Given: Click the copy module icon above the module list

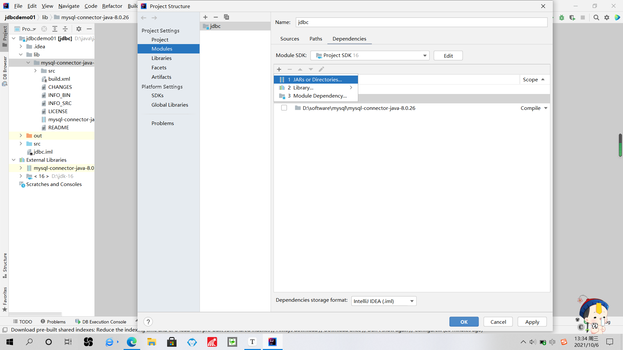Looking at the screenshot, I should coord(226,17).
